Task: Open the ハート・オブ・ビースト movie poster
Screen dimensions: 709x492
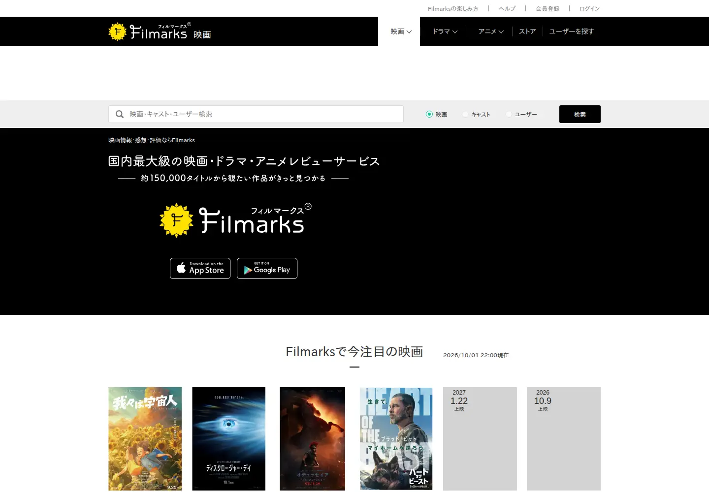Action: pos(396,439)
